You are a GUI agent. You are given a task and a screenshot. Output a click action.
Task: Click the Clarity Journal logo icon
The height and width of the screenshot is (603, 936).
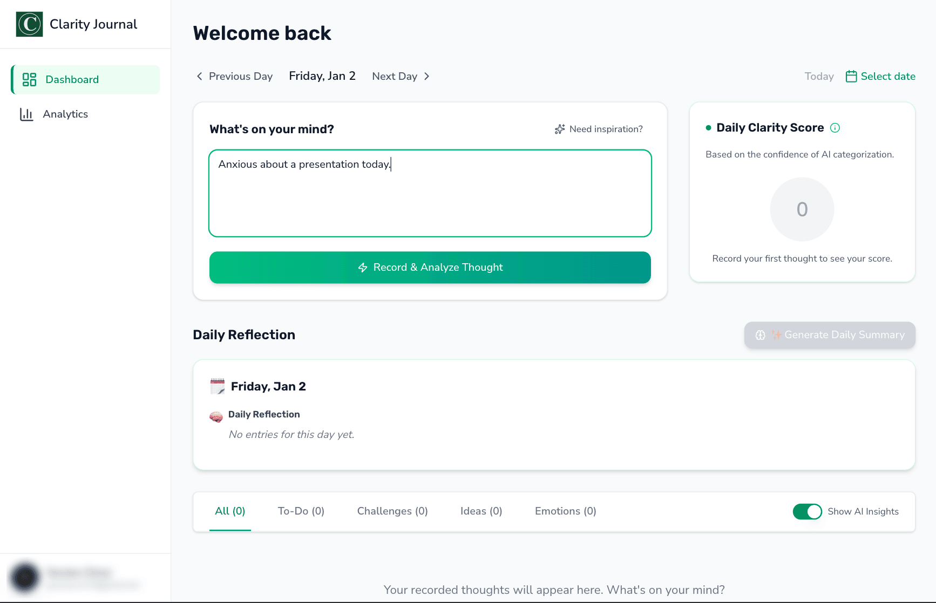[x=29, y=24]
